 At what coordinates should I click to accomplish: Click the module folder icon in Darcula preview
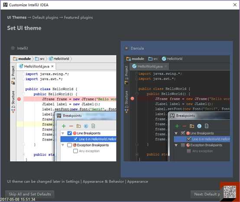point(128,59)
